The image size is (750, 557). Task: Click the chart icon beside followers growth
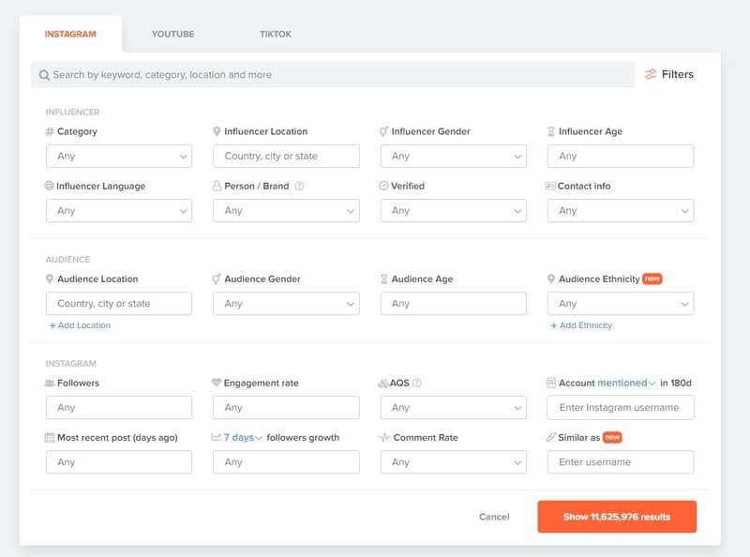pos(217,437)
